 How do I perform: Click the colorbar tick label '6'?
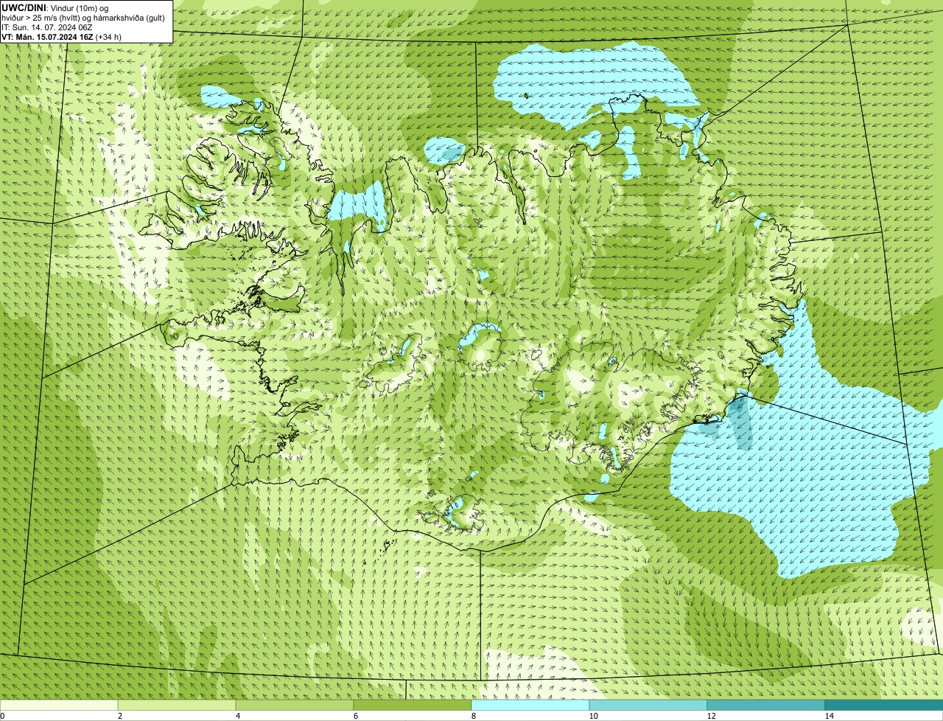coord(355,716)
